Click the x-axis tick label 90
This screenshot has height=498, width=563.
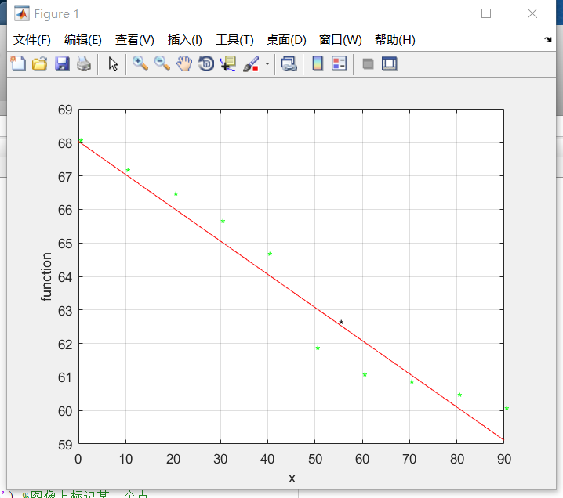504,459
